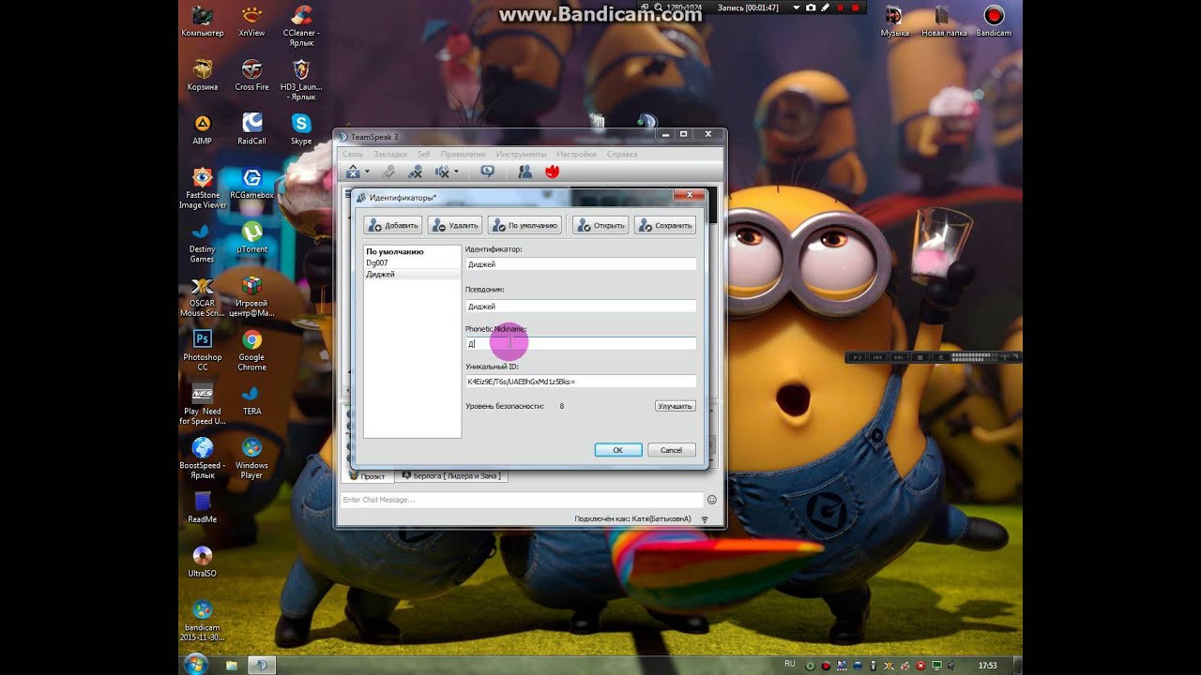Click the Phonetic Nickname input field
The image size is (1201, 675).
pyautogui.click(x=581, y=344)
